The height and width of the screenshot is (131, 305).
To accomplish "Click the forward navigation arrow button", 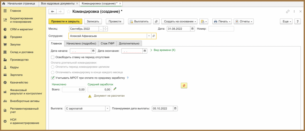I will pyautogui.click(x=60, y=12).
